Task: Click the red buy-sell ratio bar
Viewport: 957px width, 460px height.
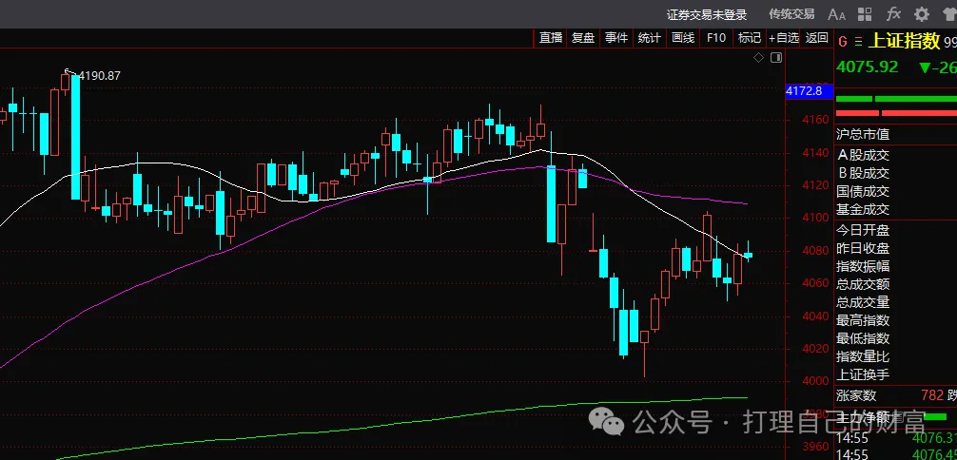Action: [896, 113]
